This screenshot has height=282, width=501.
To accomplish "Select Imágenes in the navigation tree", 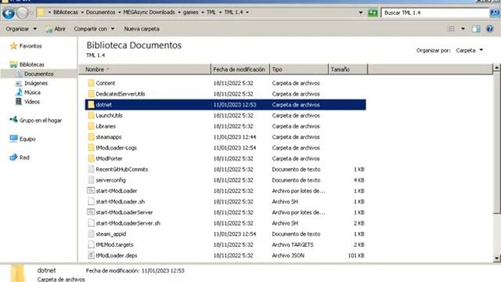I will pos(36,83).
